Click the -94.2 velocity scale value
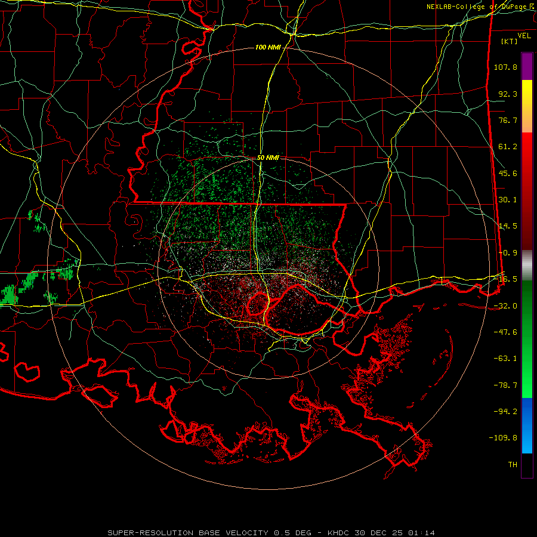537x537 pixels. [x=505, y=412]
